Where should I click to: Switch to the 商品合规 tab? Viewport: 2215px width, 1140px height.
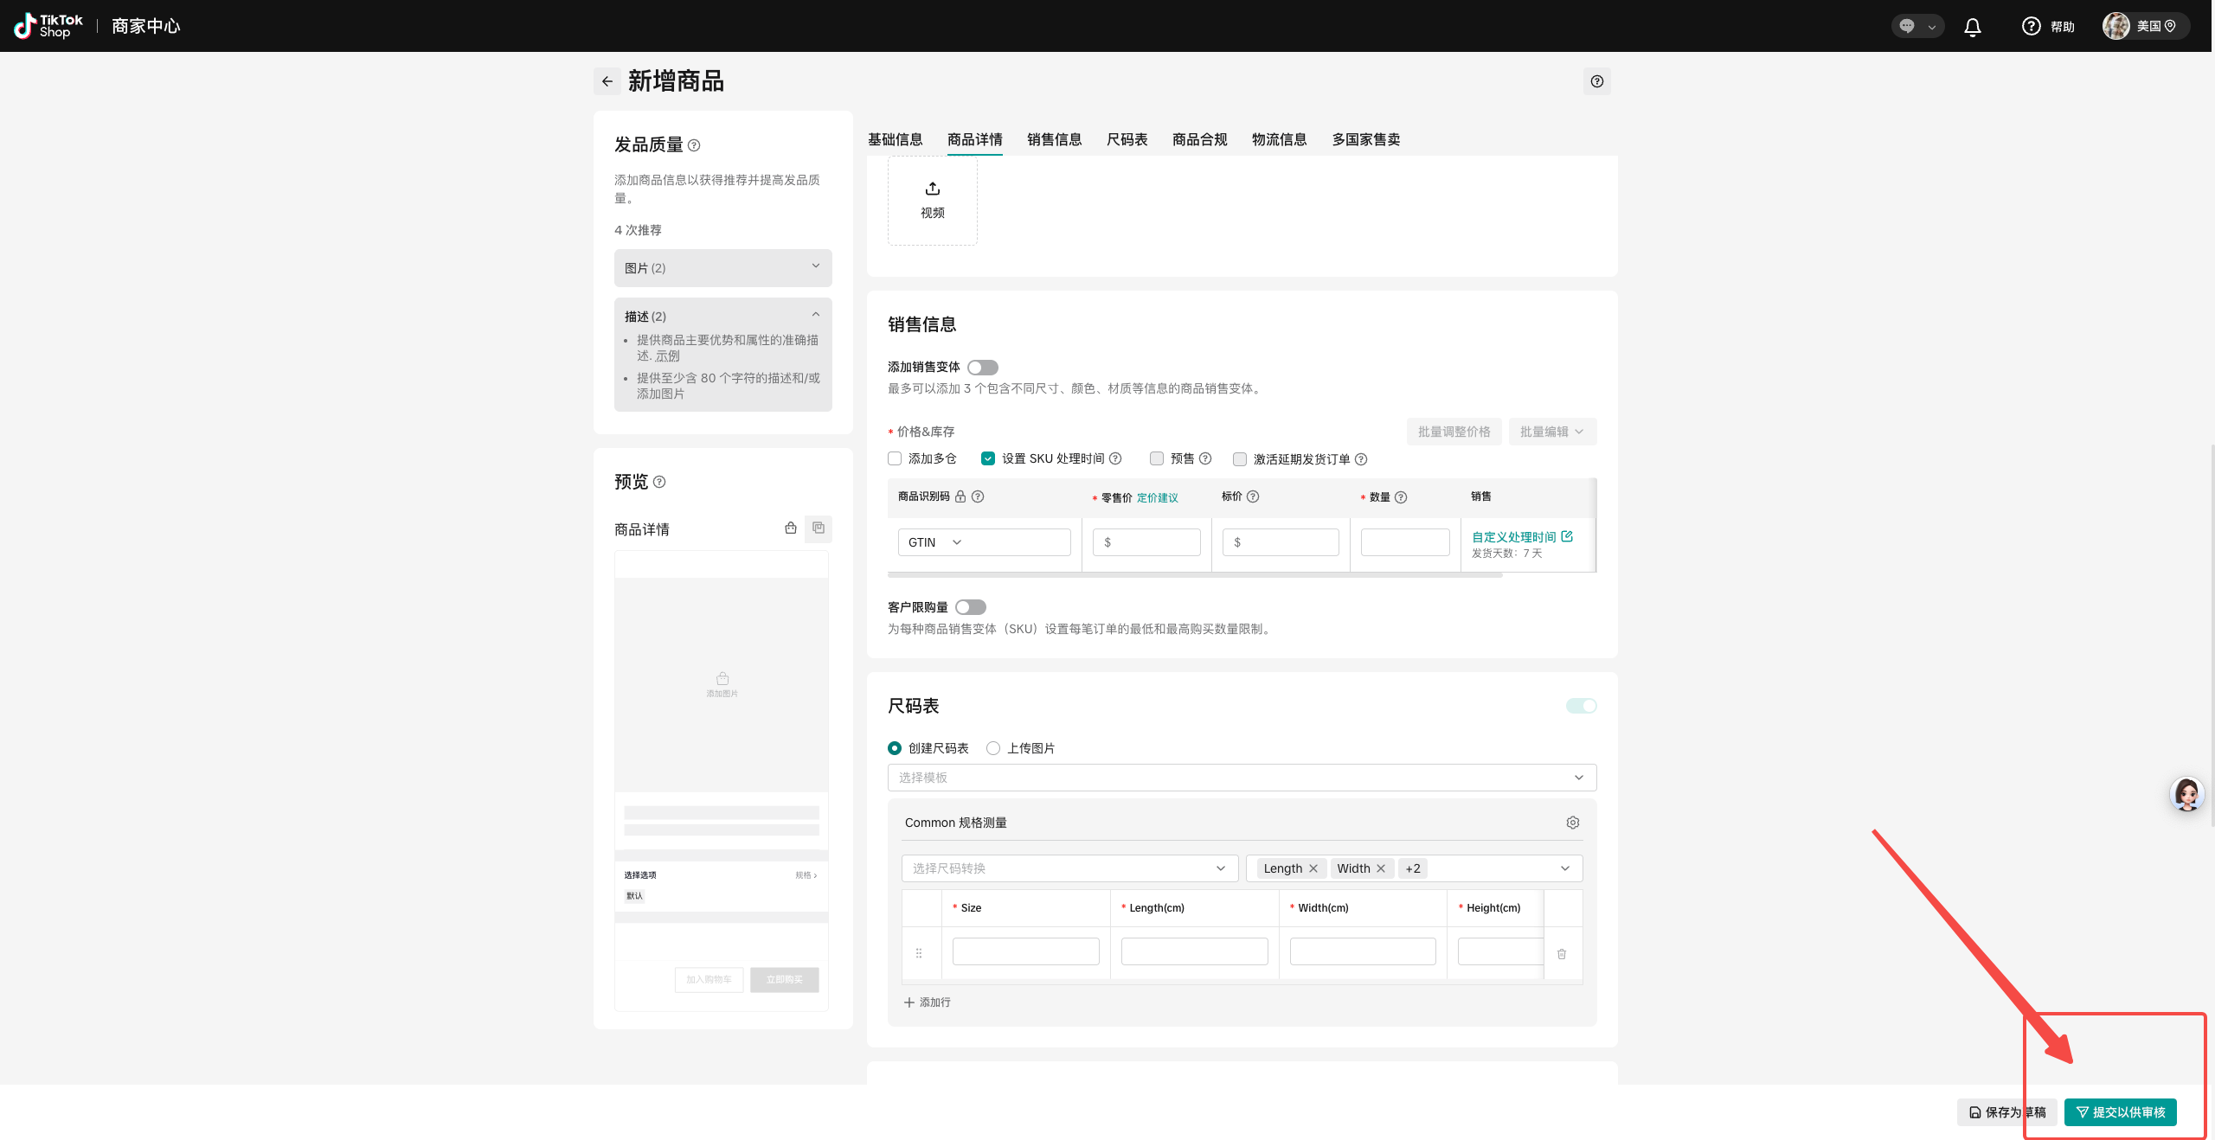[1199, 139]
